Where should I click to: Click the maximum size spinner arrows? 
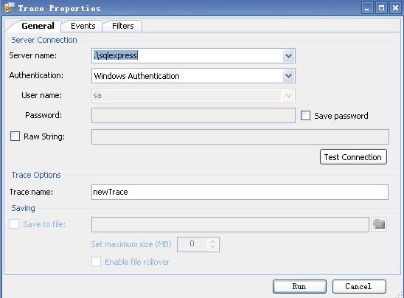[x=213, y=244]
